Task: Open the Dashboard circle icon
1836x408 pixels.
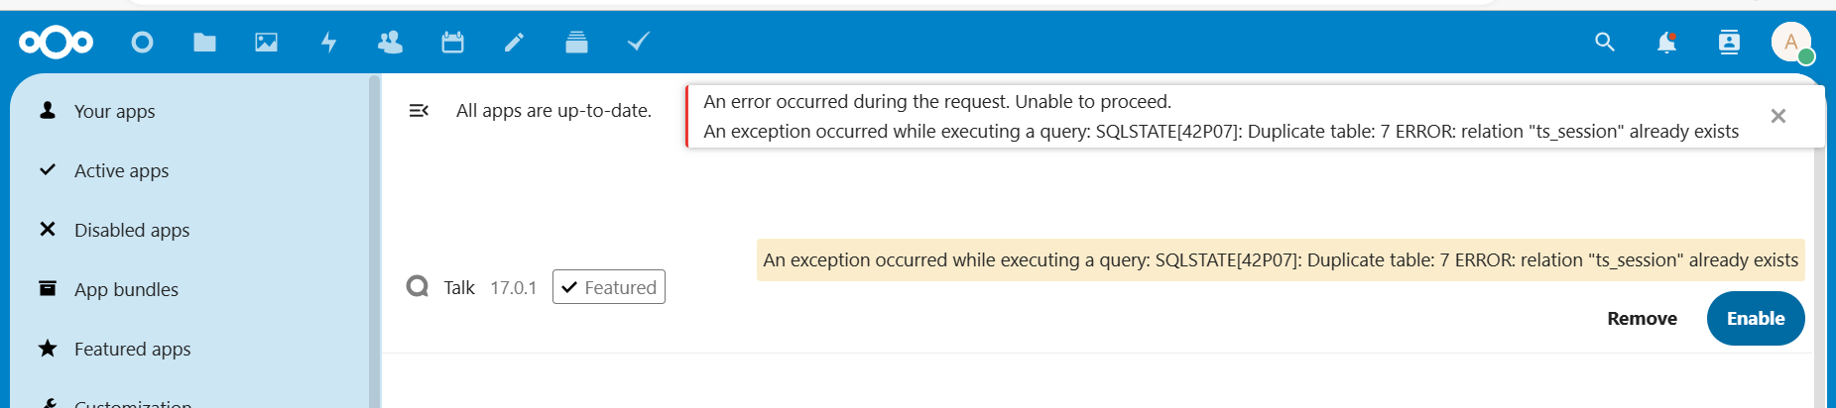Action: [x=142, y=42]
